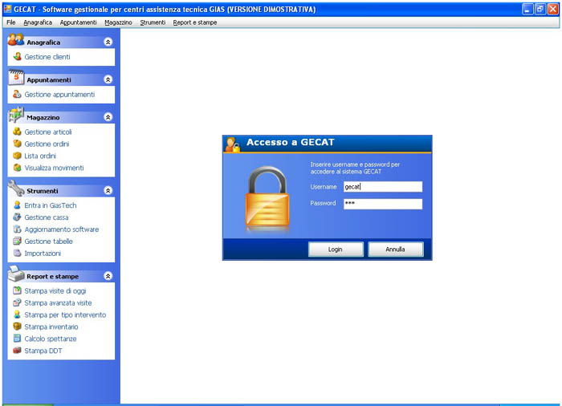Open the Gestione clienti link
The height and width of the screenshot is (406, 562).
pyautogui.click(x=47, y=57)
